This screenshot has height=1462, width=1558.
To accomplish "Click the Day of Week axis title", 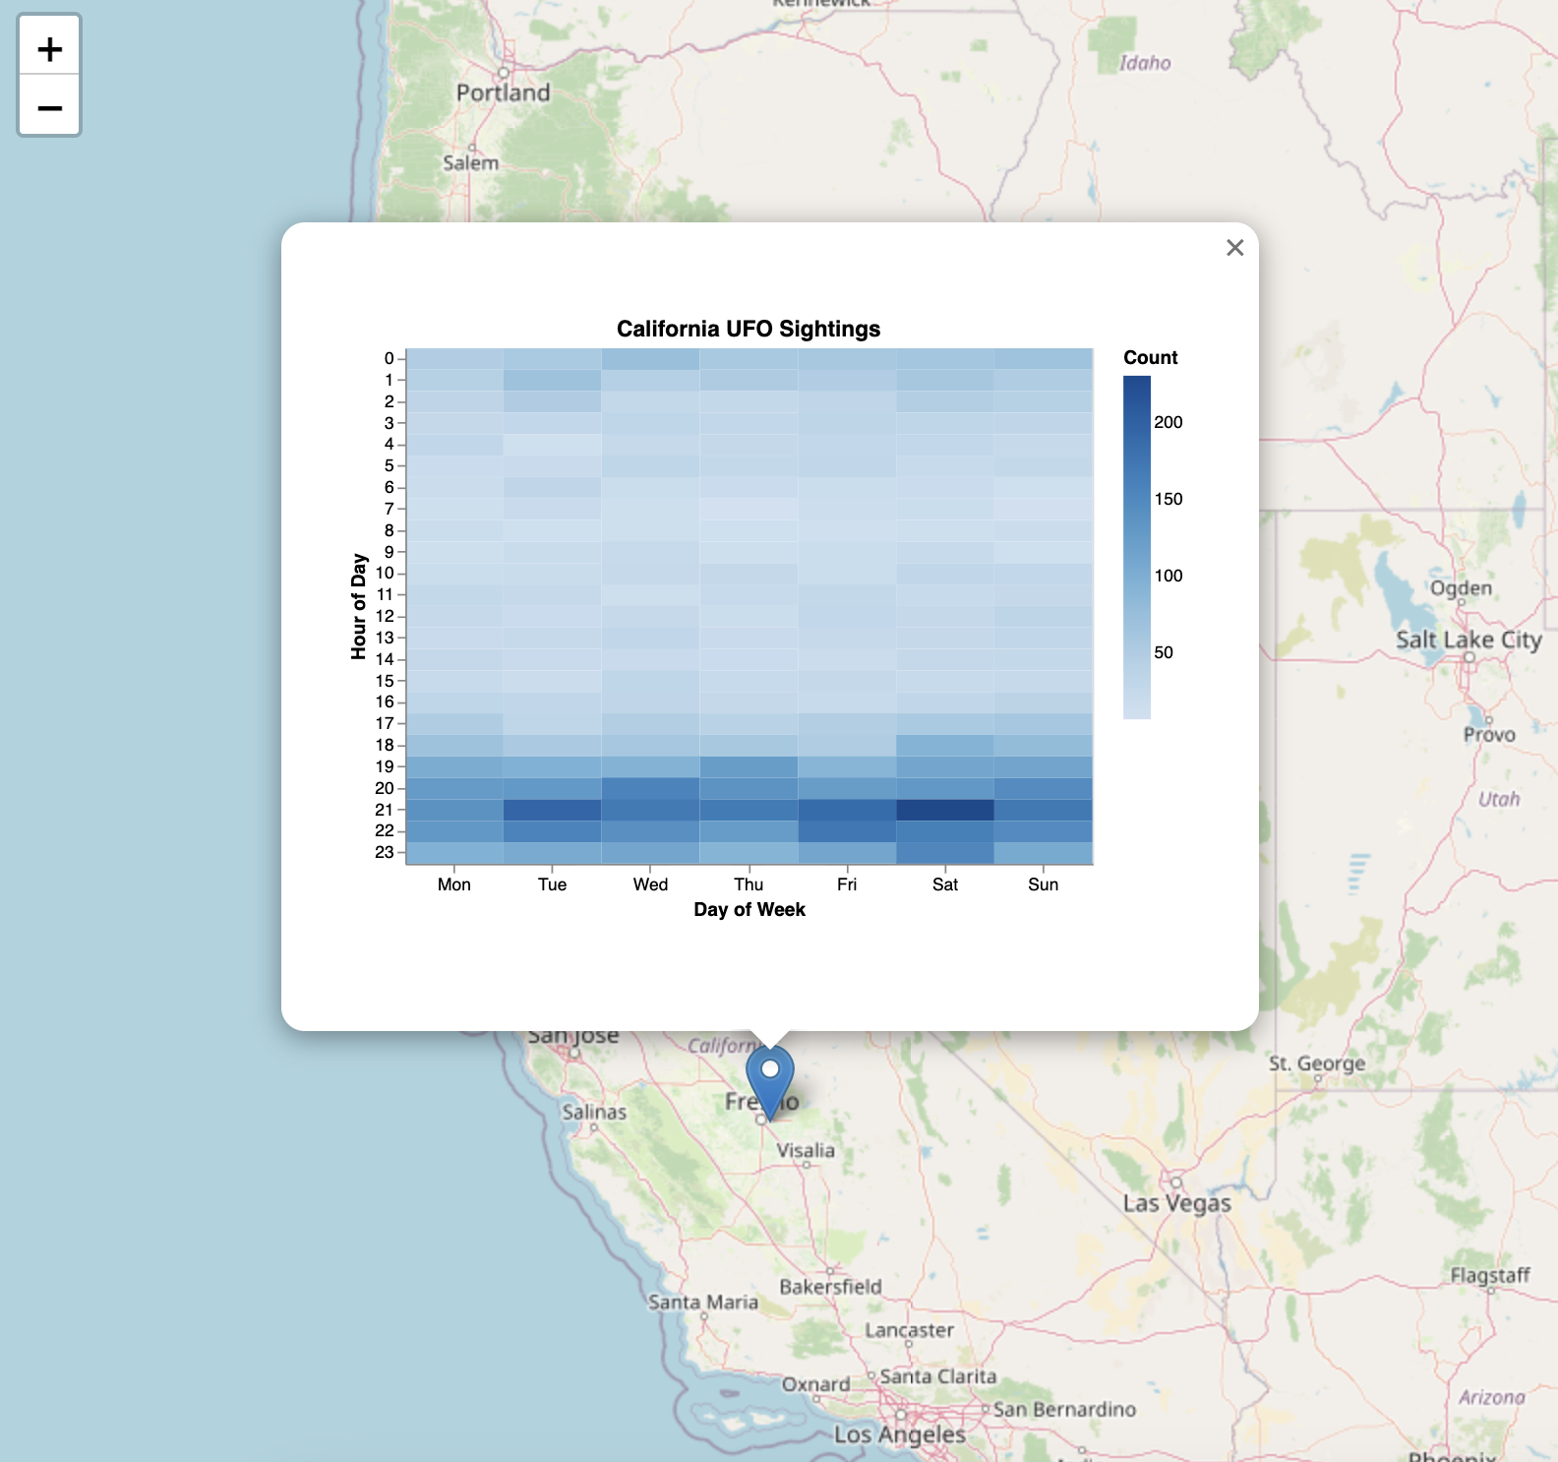I will coord(749,910).
